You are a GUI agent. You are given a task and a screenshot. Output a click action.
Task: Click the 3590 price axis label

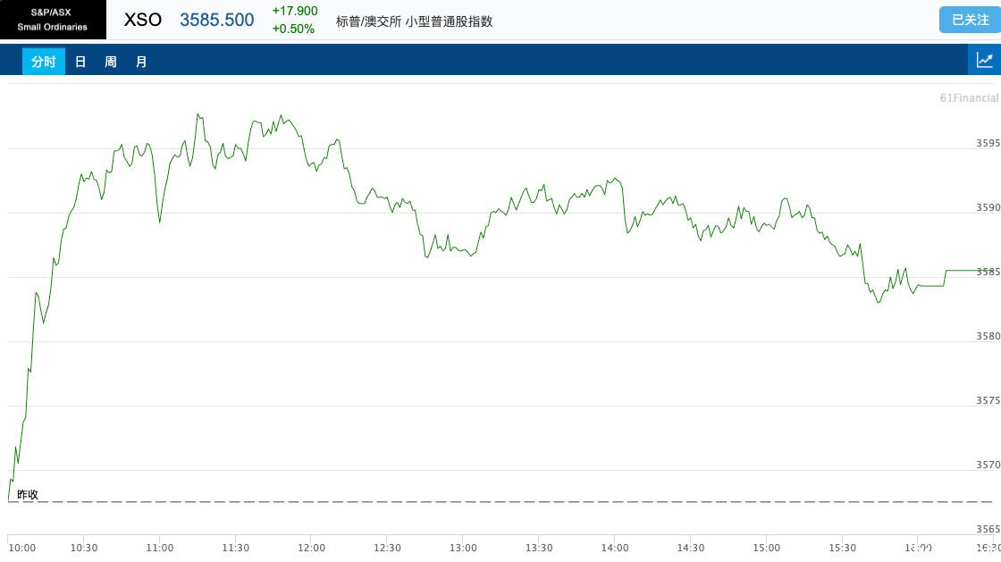tap(988, 207)
